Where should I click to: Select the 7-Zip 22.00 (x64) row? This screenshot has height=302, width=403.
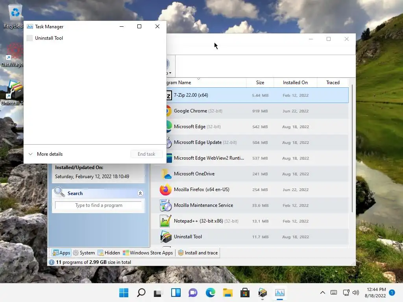point(257,95)
